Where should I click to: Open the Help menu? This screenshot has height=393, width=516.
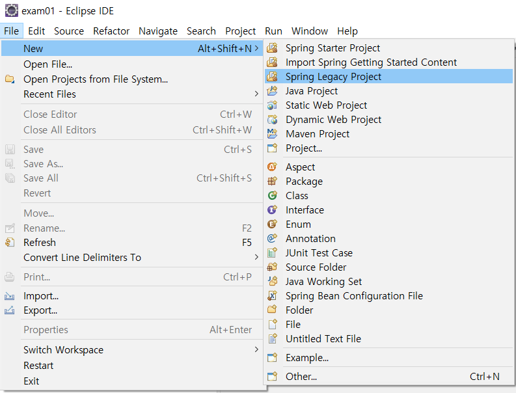[347, 31]
